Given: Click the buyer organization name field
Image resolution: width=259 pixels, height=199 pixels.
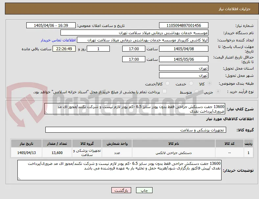Looking at the screenshot, I should (x=134, y=33).
